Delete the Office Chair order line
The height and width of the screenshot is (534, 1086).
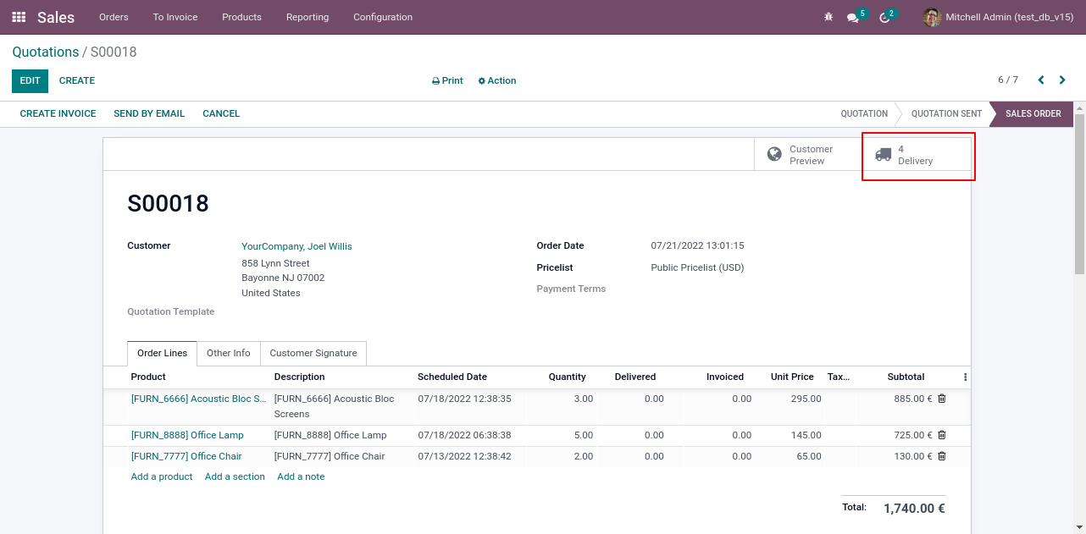point(942,456)
